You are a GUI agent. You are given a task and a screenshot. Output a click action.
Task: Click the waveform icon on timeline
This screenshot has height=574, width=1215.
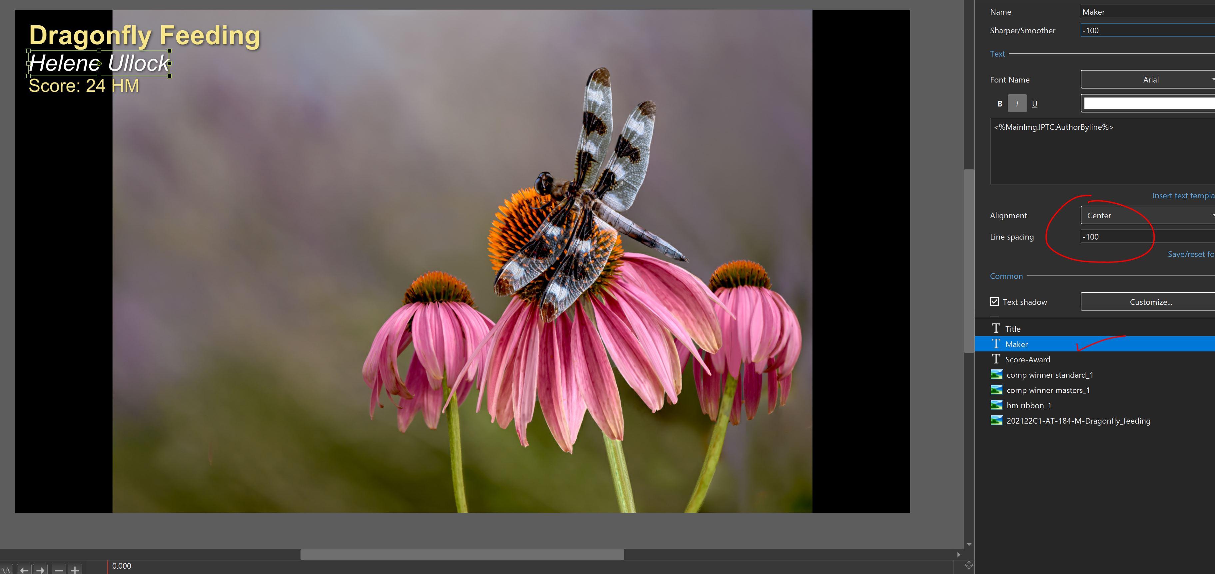point(6,570)
